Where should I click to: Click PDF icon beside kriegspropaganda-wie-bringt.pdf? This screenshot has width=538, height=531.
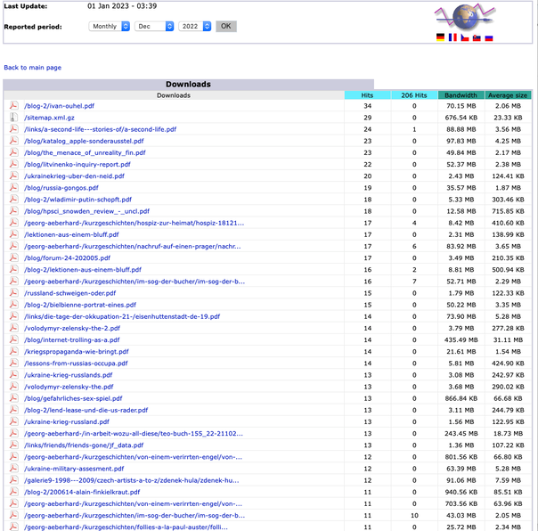coord(13,351)
